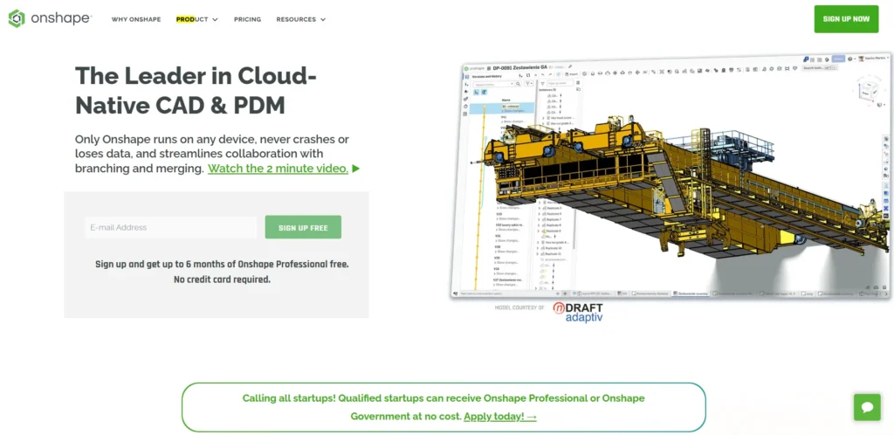This screenshot has width=894, height=435.
Task: Click the view cube in the CAD screenshot
Action: 869,90
